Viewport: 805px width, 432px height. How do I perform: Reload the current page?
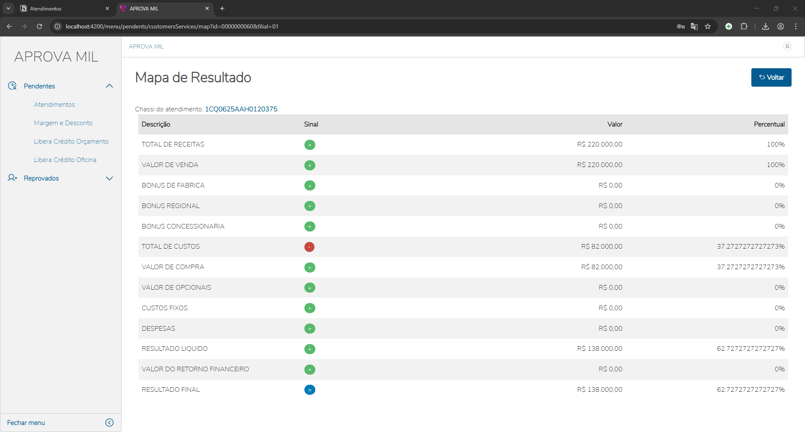pyautogui.click(x=39, y=26)
